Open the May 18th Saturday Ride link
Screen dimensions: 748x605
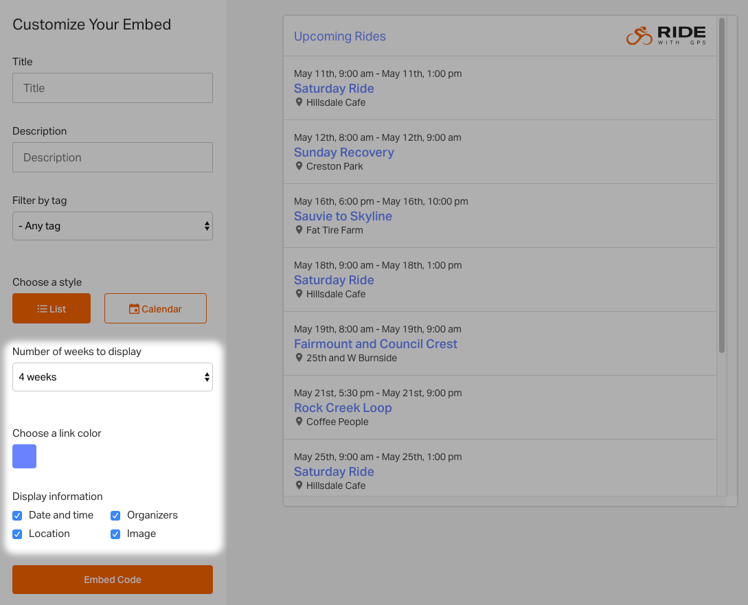(334, 280)
